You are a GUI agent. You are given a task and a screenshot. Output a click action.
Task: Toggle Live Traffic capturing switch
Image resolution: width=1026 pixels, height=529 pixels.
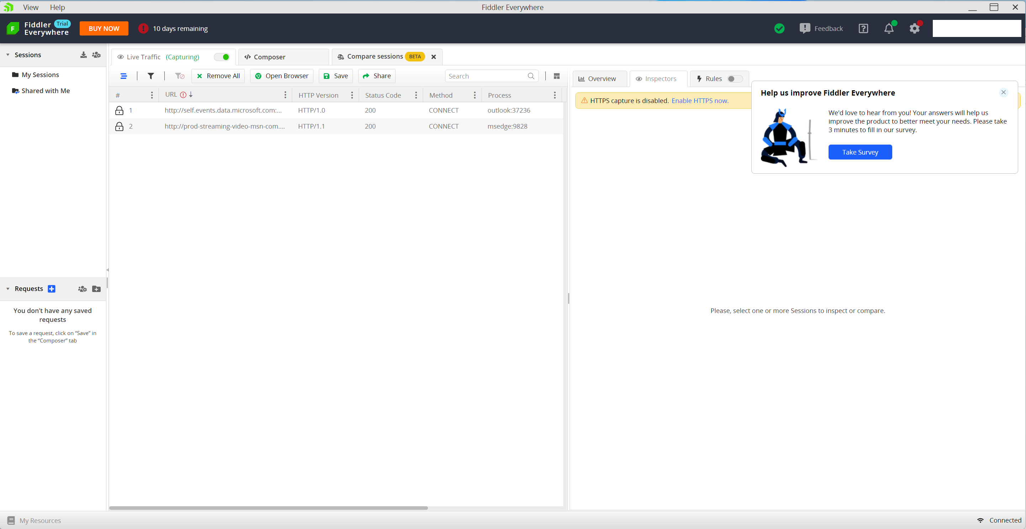click(222, 57)
